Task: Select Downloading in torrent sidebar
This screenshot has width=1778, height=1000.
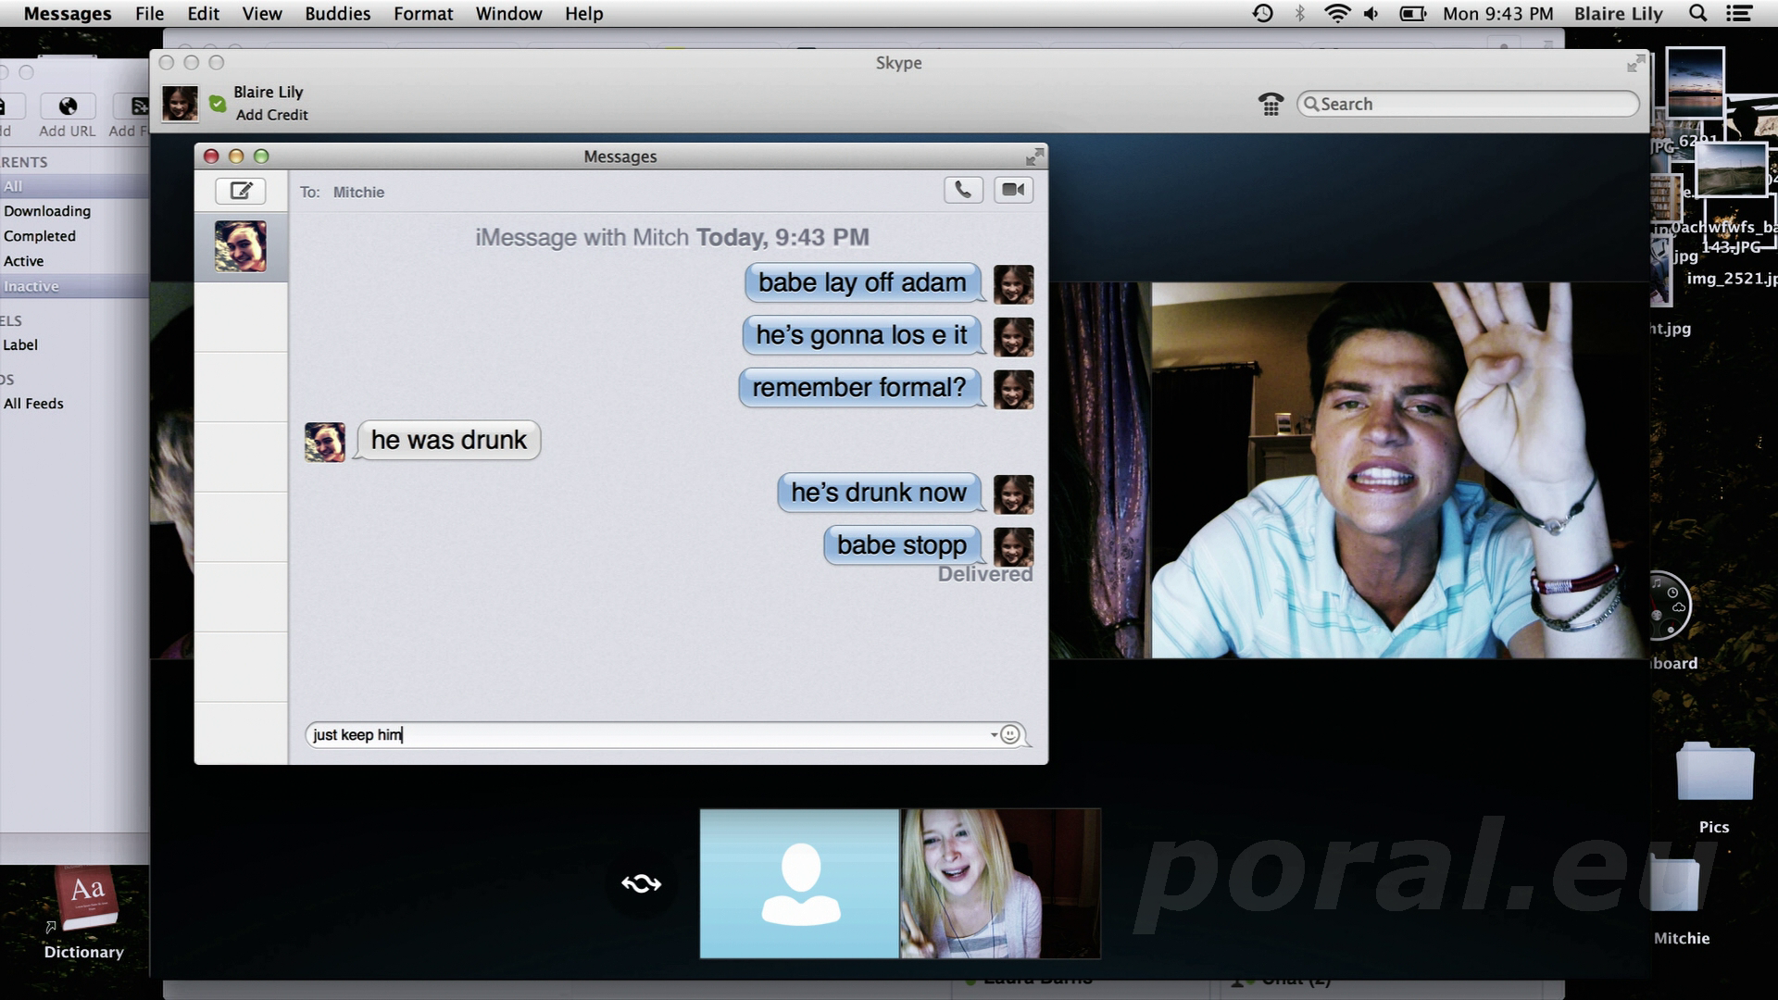Action: click(x=47, y=211)
